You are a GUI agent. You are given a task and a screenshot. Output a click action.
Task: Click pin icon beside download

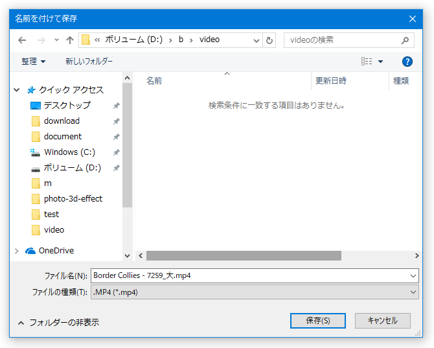tap(116, 121)
